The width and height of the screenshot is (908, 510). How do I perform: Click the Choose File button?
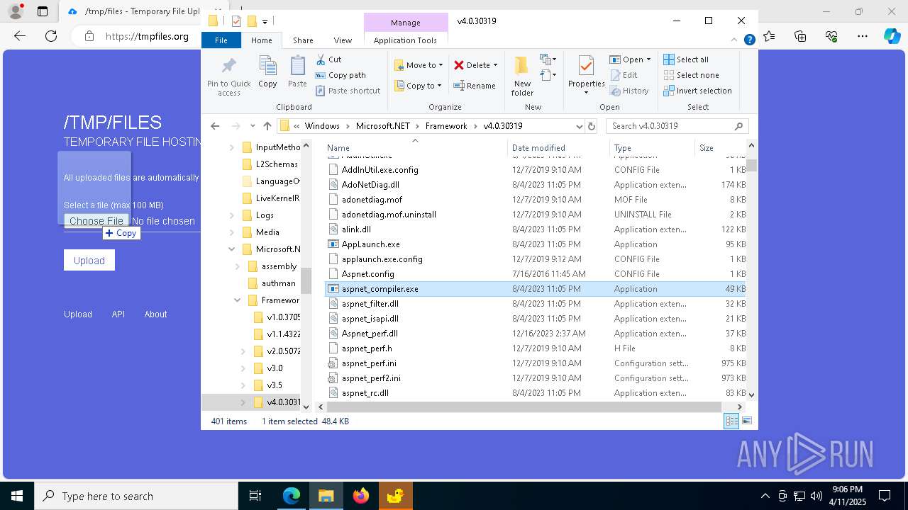pos(96,221)
